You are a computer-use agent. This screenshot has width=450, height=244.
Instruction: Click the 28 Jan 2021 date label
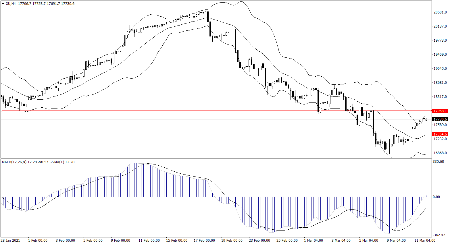(10, 241)
